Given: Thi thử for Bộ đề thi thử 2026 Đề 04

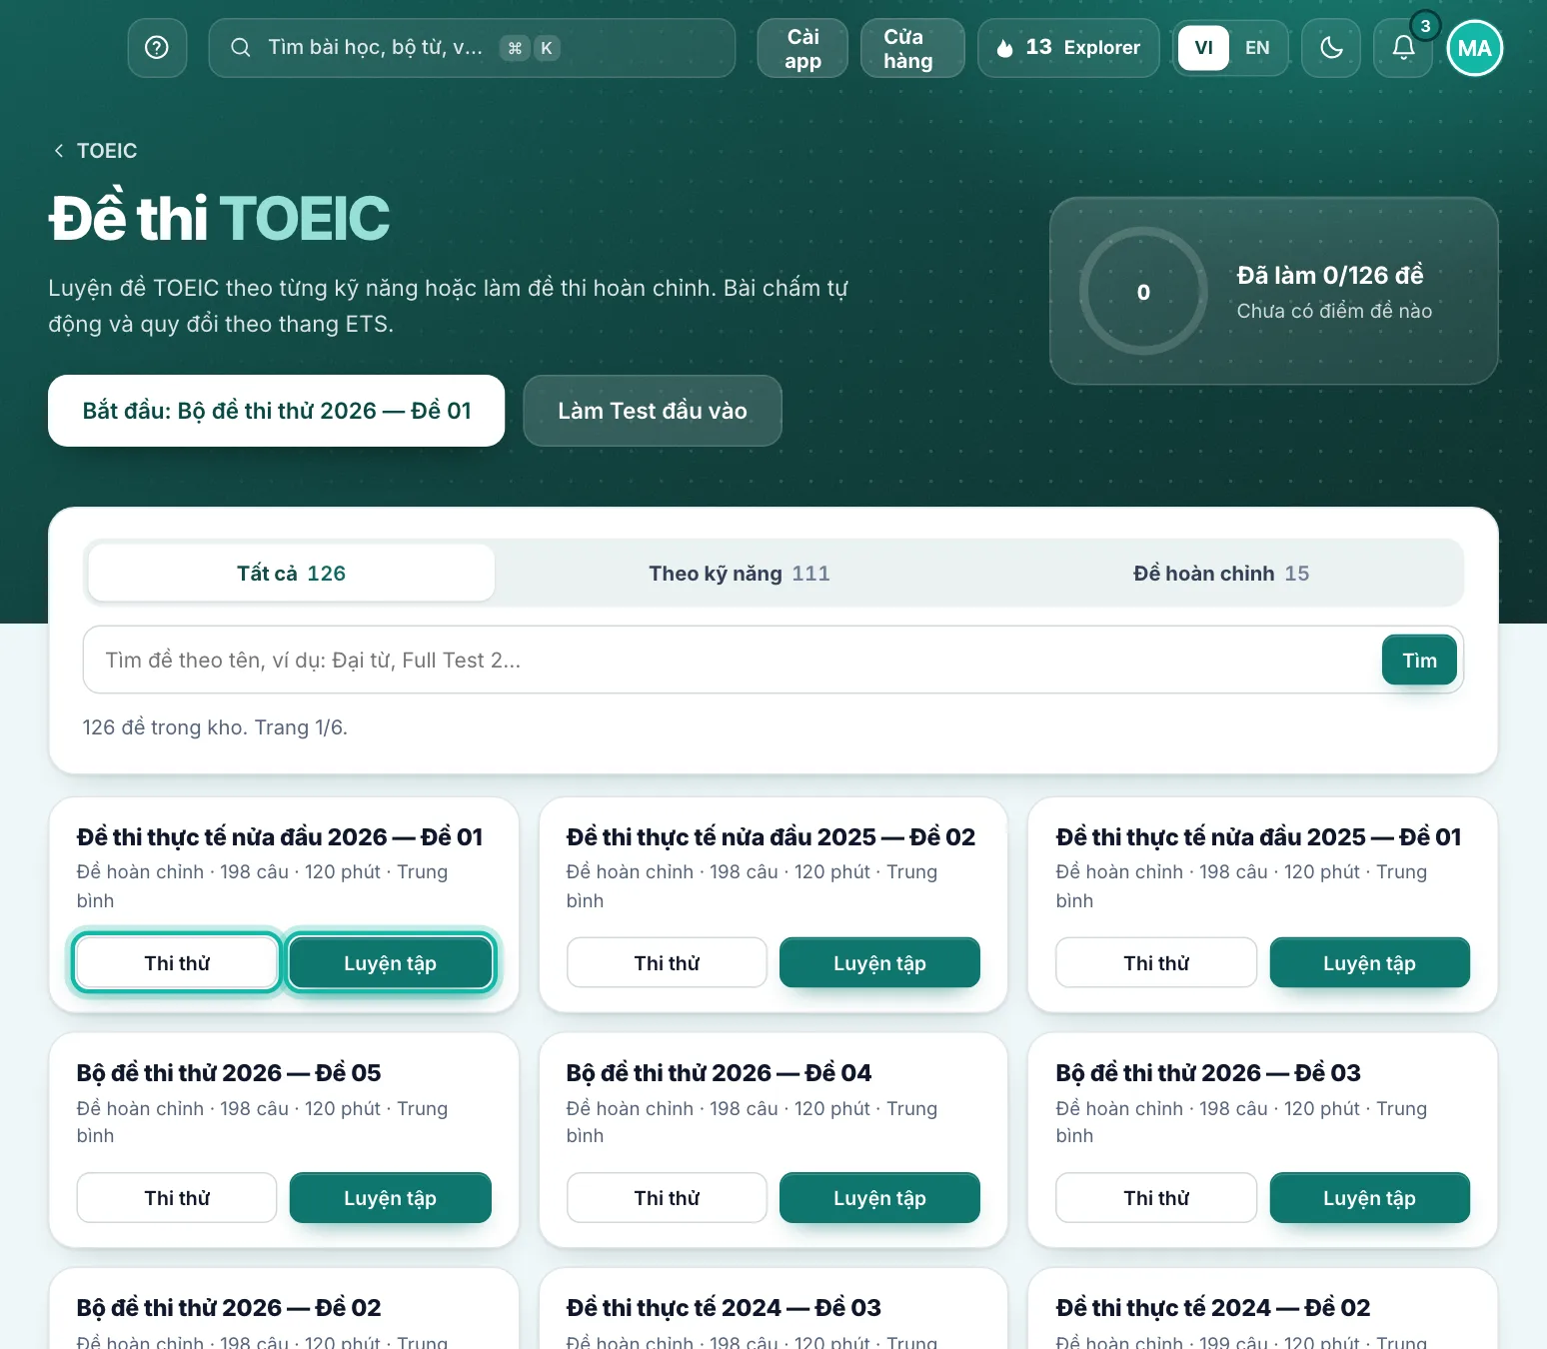Looking at the screenshot, I should (x=667, y=1198).
